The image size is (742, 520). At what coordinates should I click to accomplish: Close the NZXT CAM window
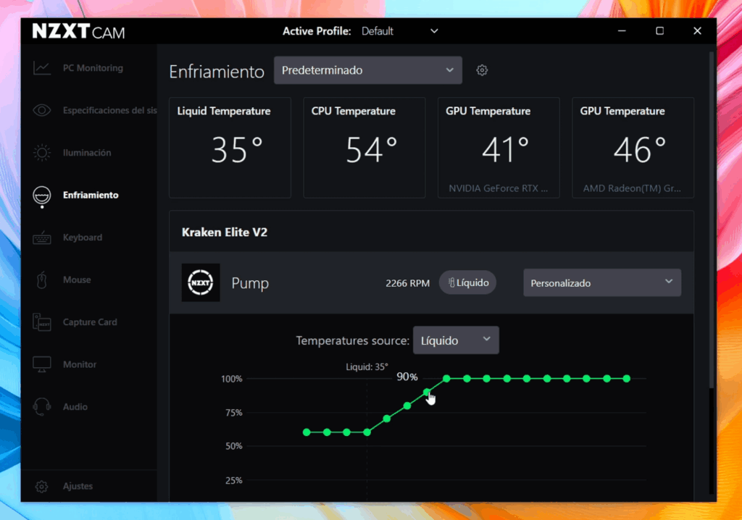(x=697, y=31)
